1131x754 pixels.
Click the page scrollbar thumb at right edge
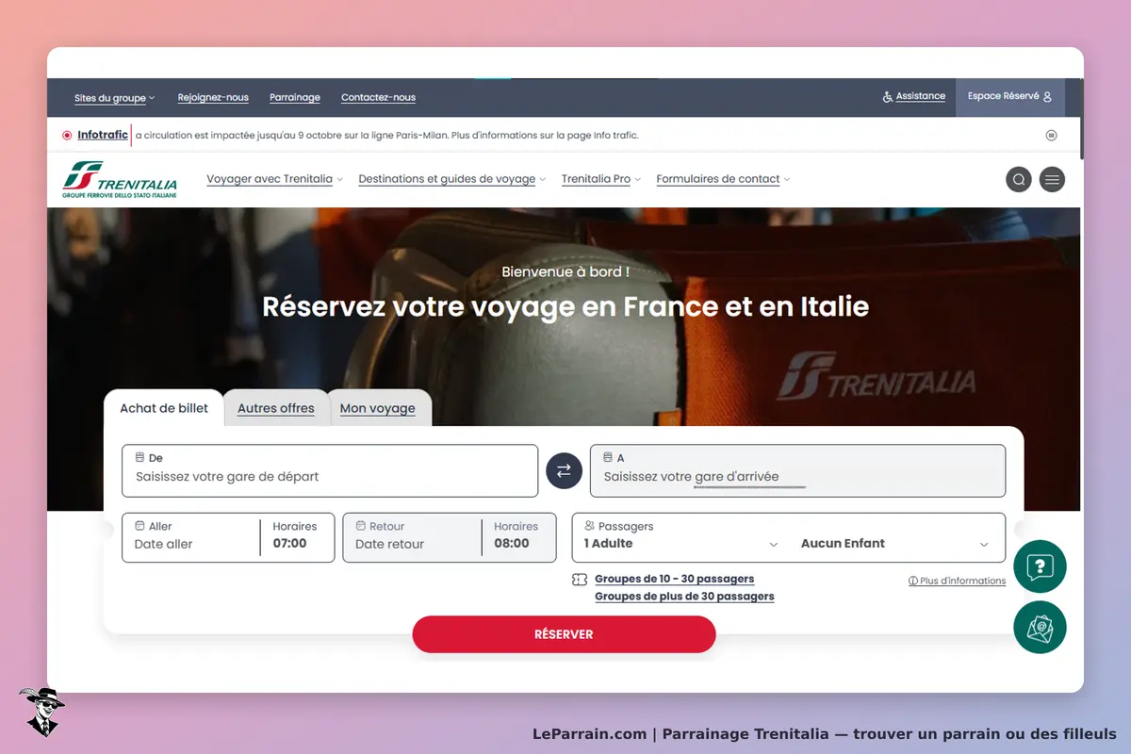click(1081, 119)
